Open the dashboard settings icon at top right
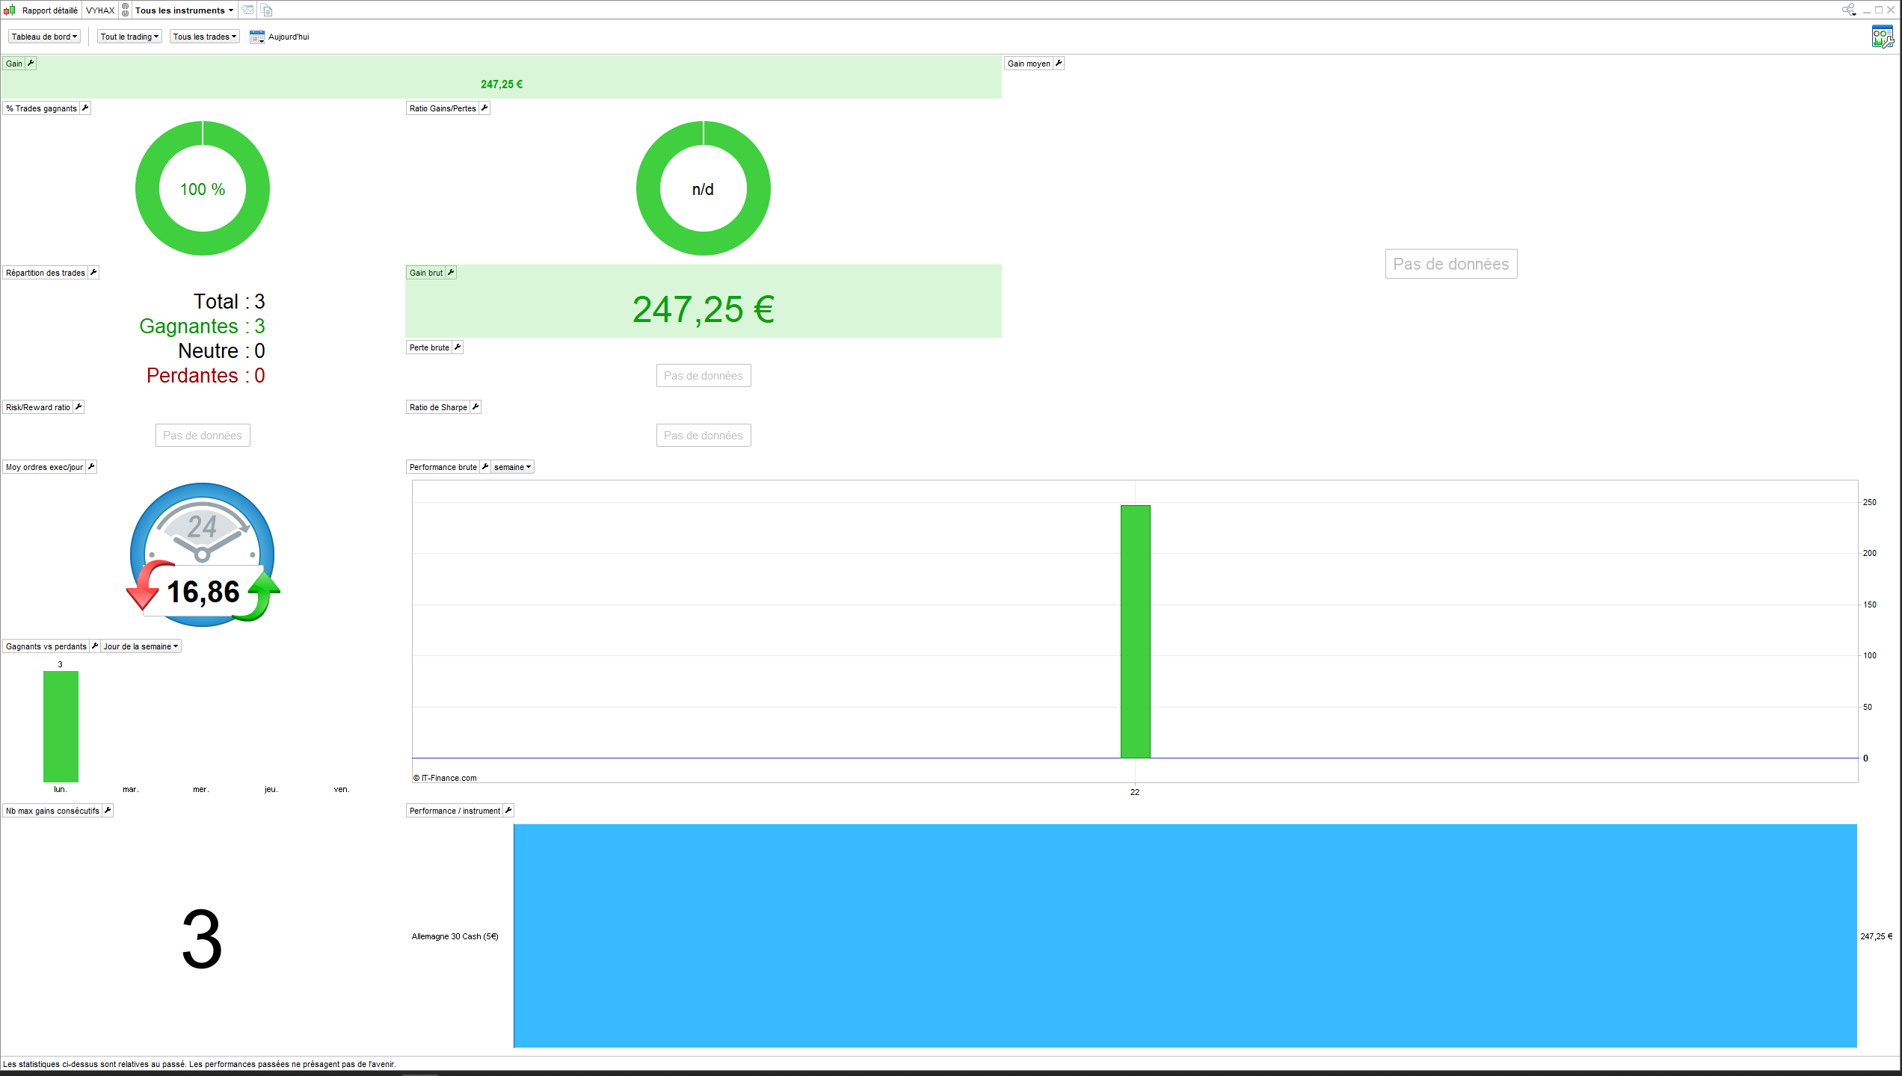 pos(1882,37)
